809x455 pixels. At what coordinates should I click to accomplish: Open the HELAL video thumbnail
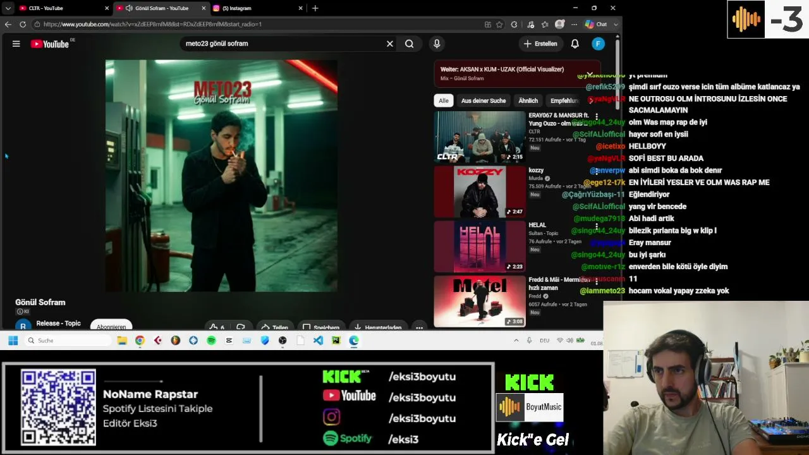tap(480, 246)
